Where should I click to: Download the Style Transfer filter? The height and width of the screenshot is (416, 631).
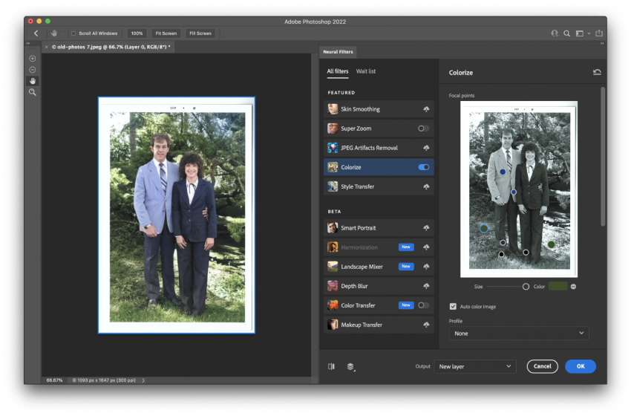pyautogui.click(x=426, y=186)
